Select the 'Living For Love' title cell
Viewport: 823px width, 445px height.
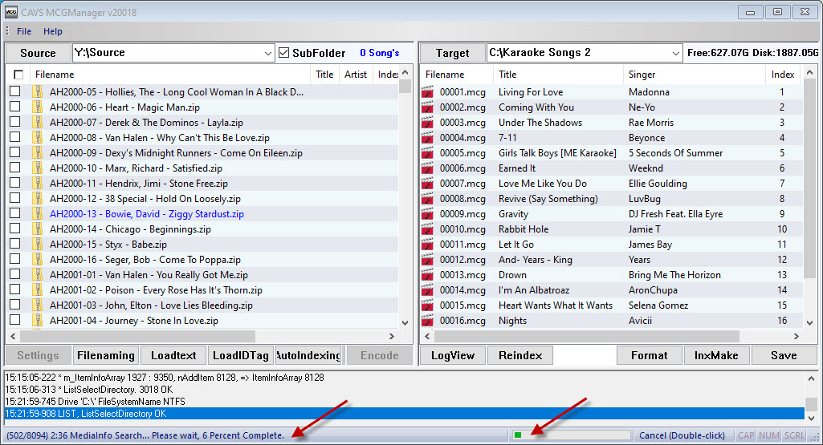point(531,92)
